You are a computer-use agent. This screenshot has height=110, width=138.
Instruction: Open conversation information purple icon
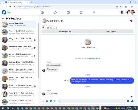[x=131, y=21]
